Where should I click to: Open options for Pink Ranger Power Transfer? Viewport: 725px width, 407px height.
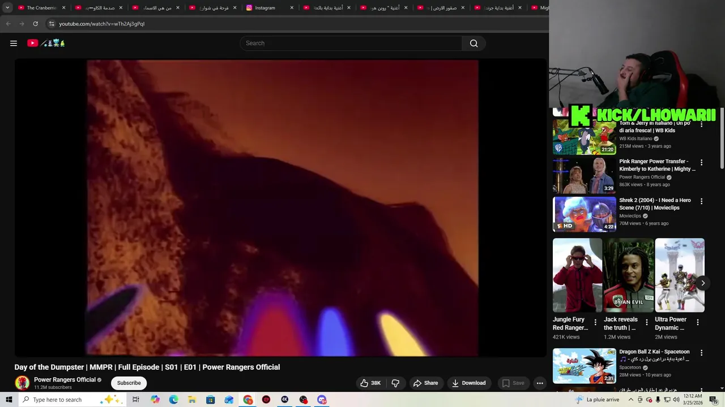(701, 162)
